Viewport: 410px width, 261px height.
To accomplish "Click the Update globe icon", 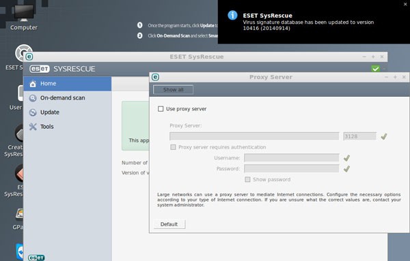I will (x=33, y=112).
